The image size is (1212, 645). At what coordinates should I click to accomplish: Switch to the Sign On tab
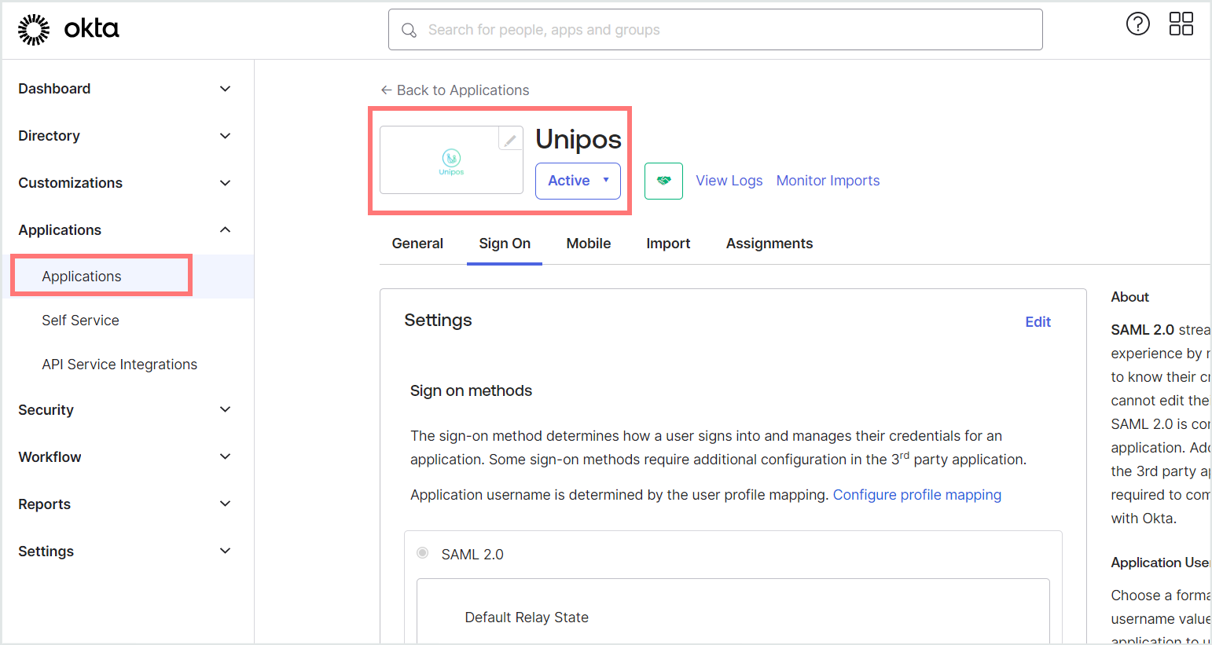505,244
